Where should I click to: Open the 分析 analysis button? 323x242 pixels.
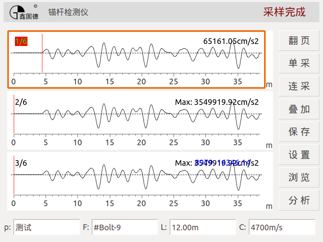point(299,200)
